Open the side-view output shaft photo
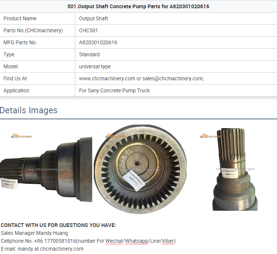This screenshot has width=277, height=254. [46, 169]
